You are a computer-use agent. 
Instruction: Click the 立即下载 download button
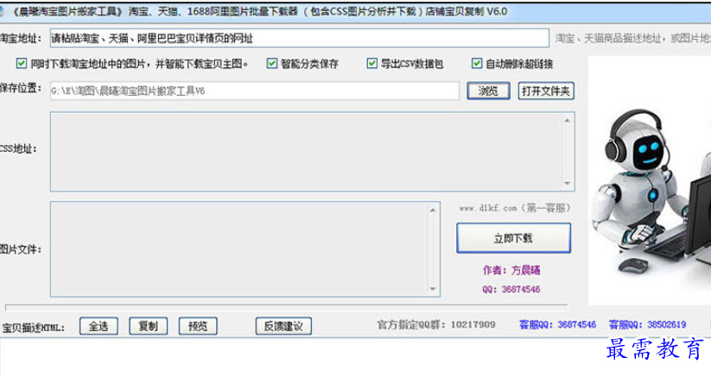[513, 238]
